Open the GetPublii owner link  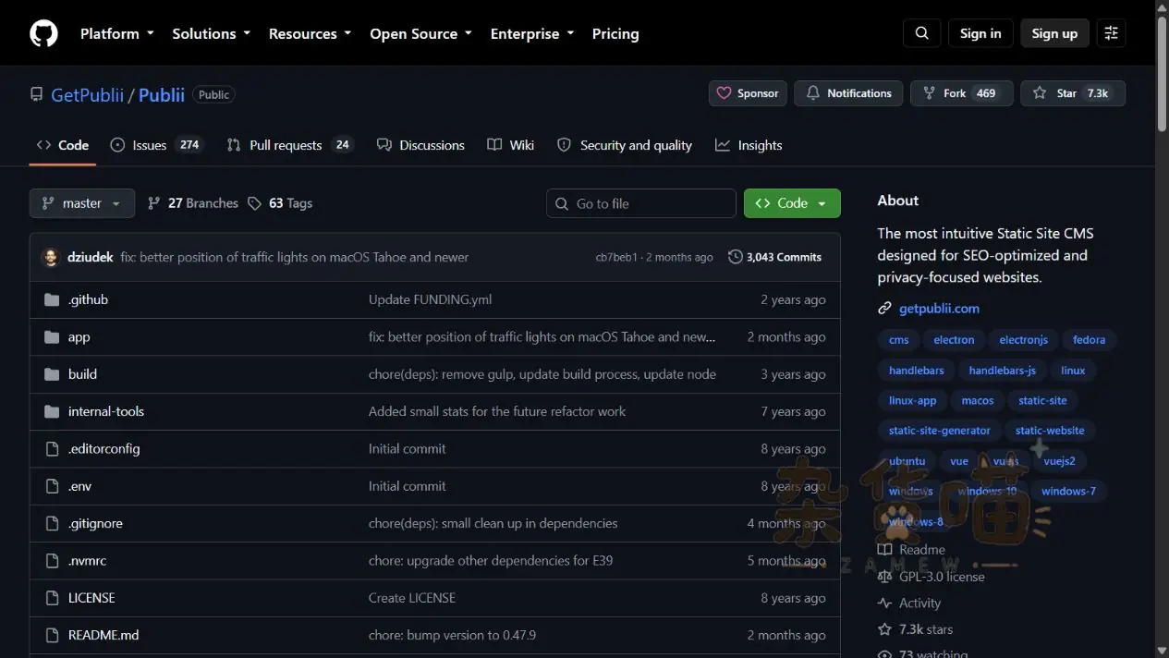[x=87, y=94]
